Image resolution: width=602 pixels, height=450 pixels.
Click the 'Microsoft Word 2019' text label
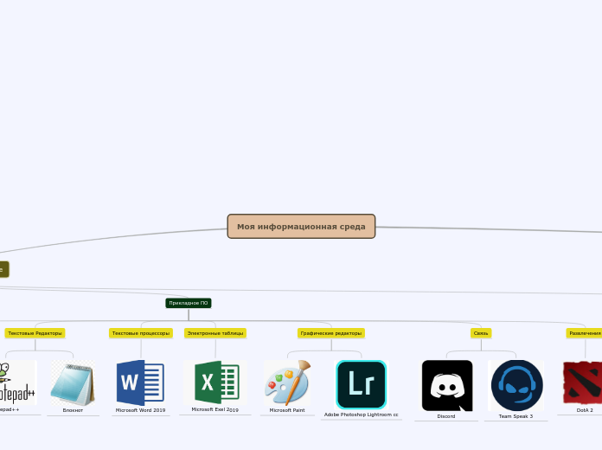pos(140,410)
